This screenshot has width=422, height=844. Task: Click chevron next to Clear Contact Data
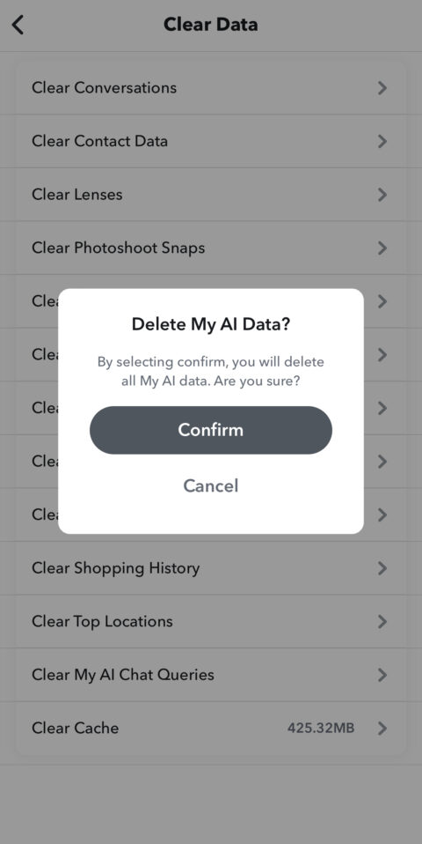[382, 141]
